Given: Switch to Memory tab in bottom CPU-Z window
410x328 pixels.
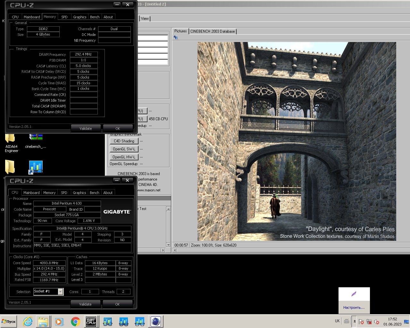Looking at the screenshot, I should tap(49, 193).
